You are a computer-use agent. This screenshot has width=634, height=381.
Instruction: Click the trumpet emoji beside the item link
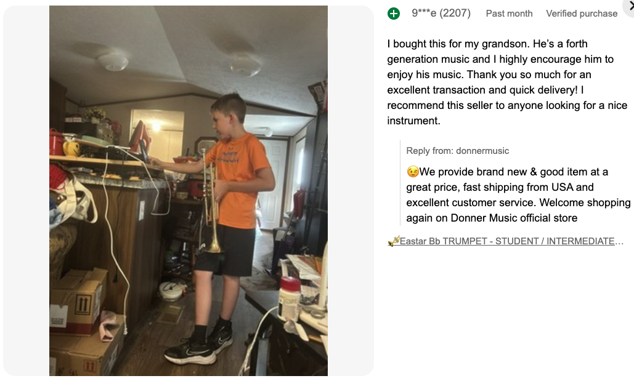pyautogui.click(x=393, y=241)
